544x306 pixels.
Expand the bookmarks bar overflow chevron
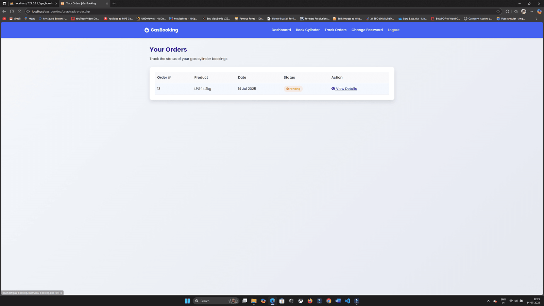click(x=537, y=19)
